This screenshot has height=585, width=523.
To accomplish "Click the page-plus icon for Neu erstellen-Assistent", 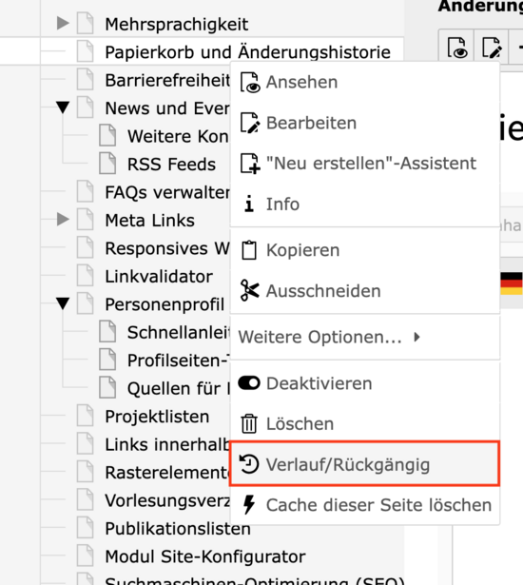I will coord(249,164).
